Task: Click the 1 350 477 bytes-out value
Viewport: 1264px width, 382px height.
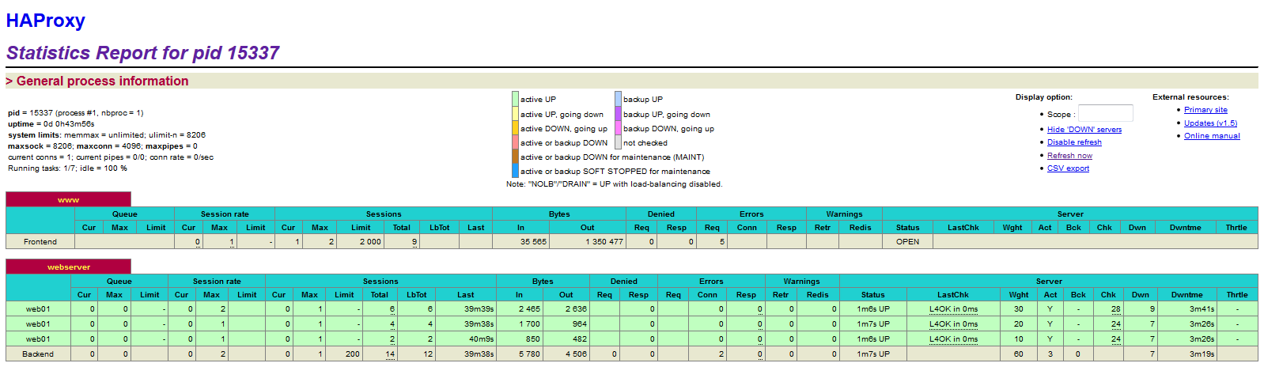Action: tap(604, 242)
